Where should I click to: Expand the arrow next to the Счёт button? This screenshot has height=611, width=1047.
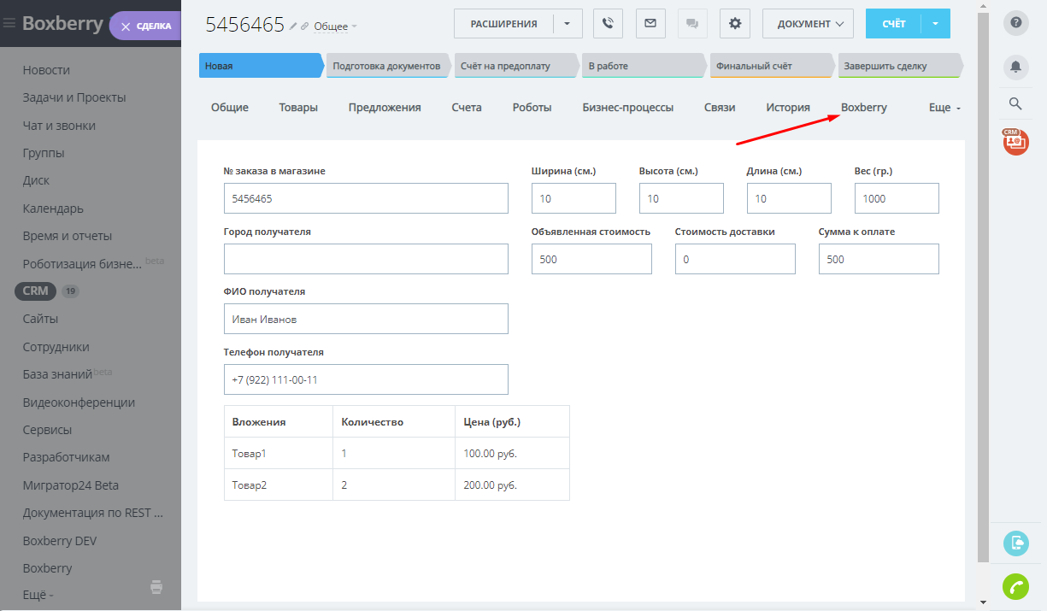coord(936,24)
